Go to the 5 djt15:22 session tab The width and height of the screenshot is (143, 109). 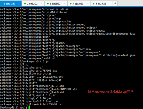pos(102,4)
